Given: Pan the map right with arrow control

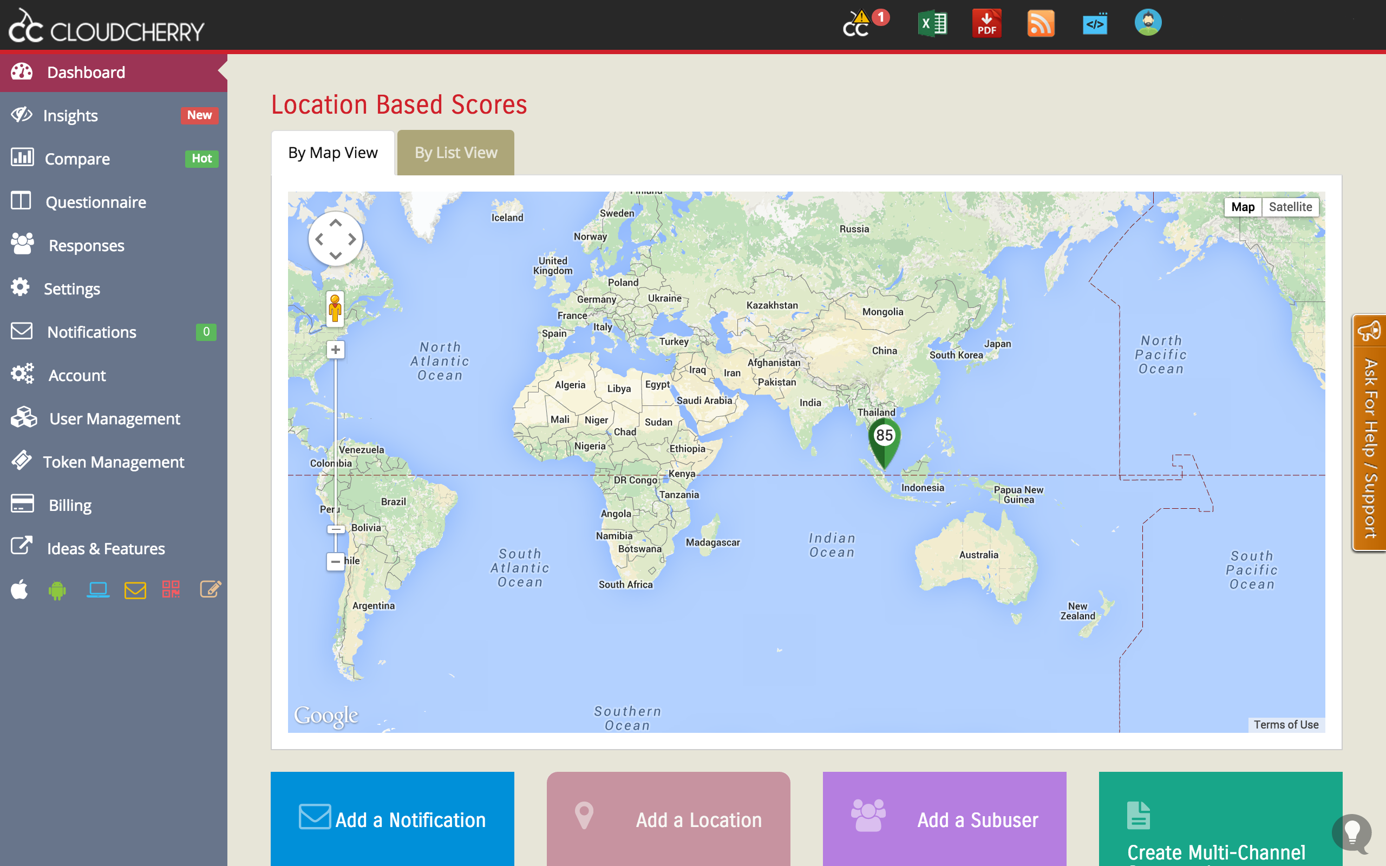Looking at the screenshot, I should (x=352, y=239).
